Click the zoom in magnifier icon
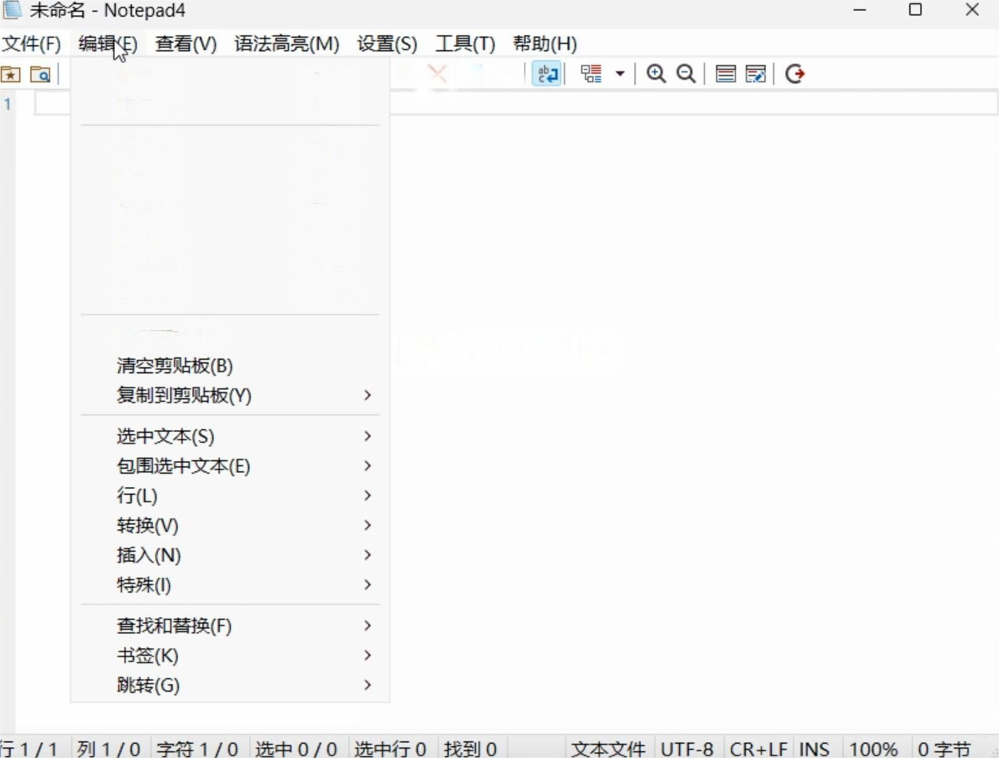 click(x=655, y=74)
